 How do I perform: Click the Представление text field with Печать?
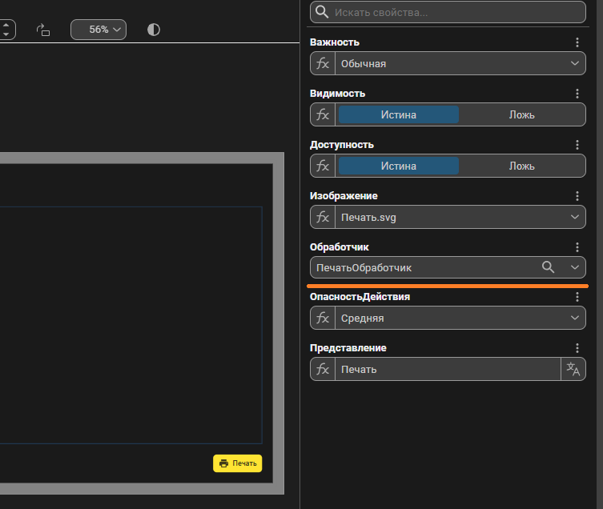(447, 369)
